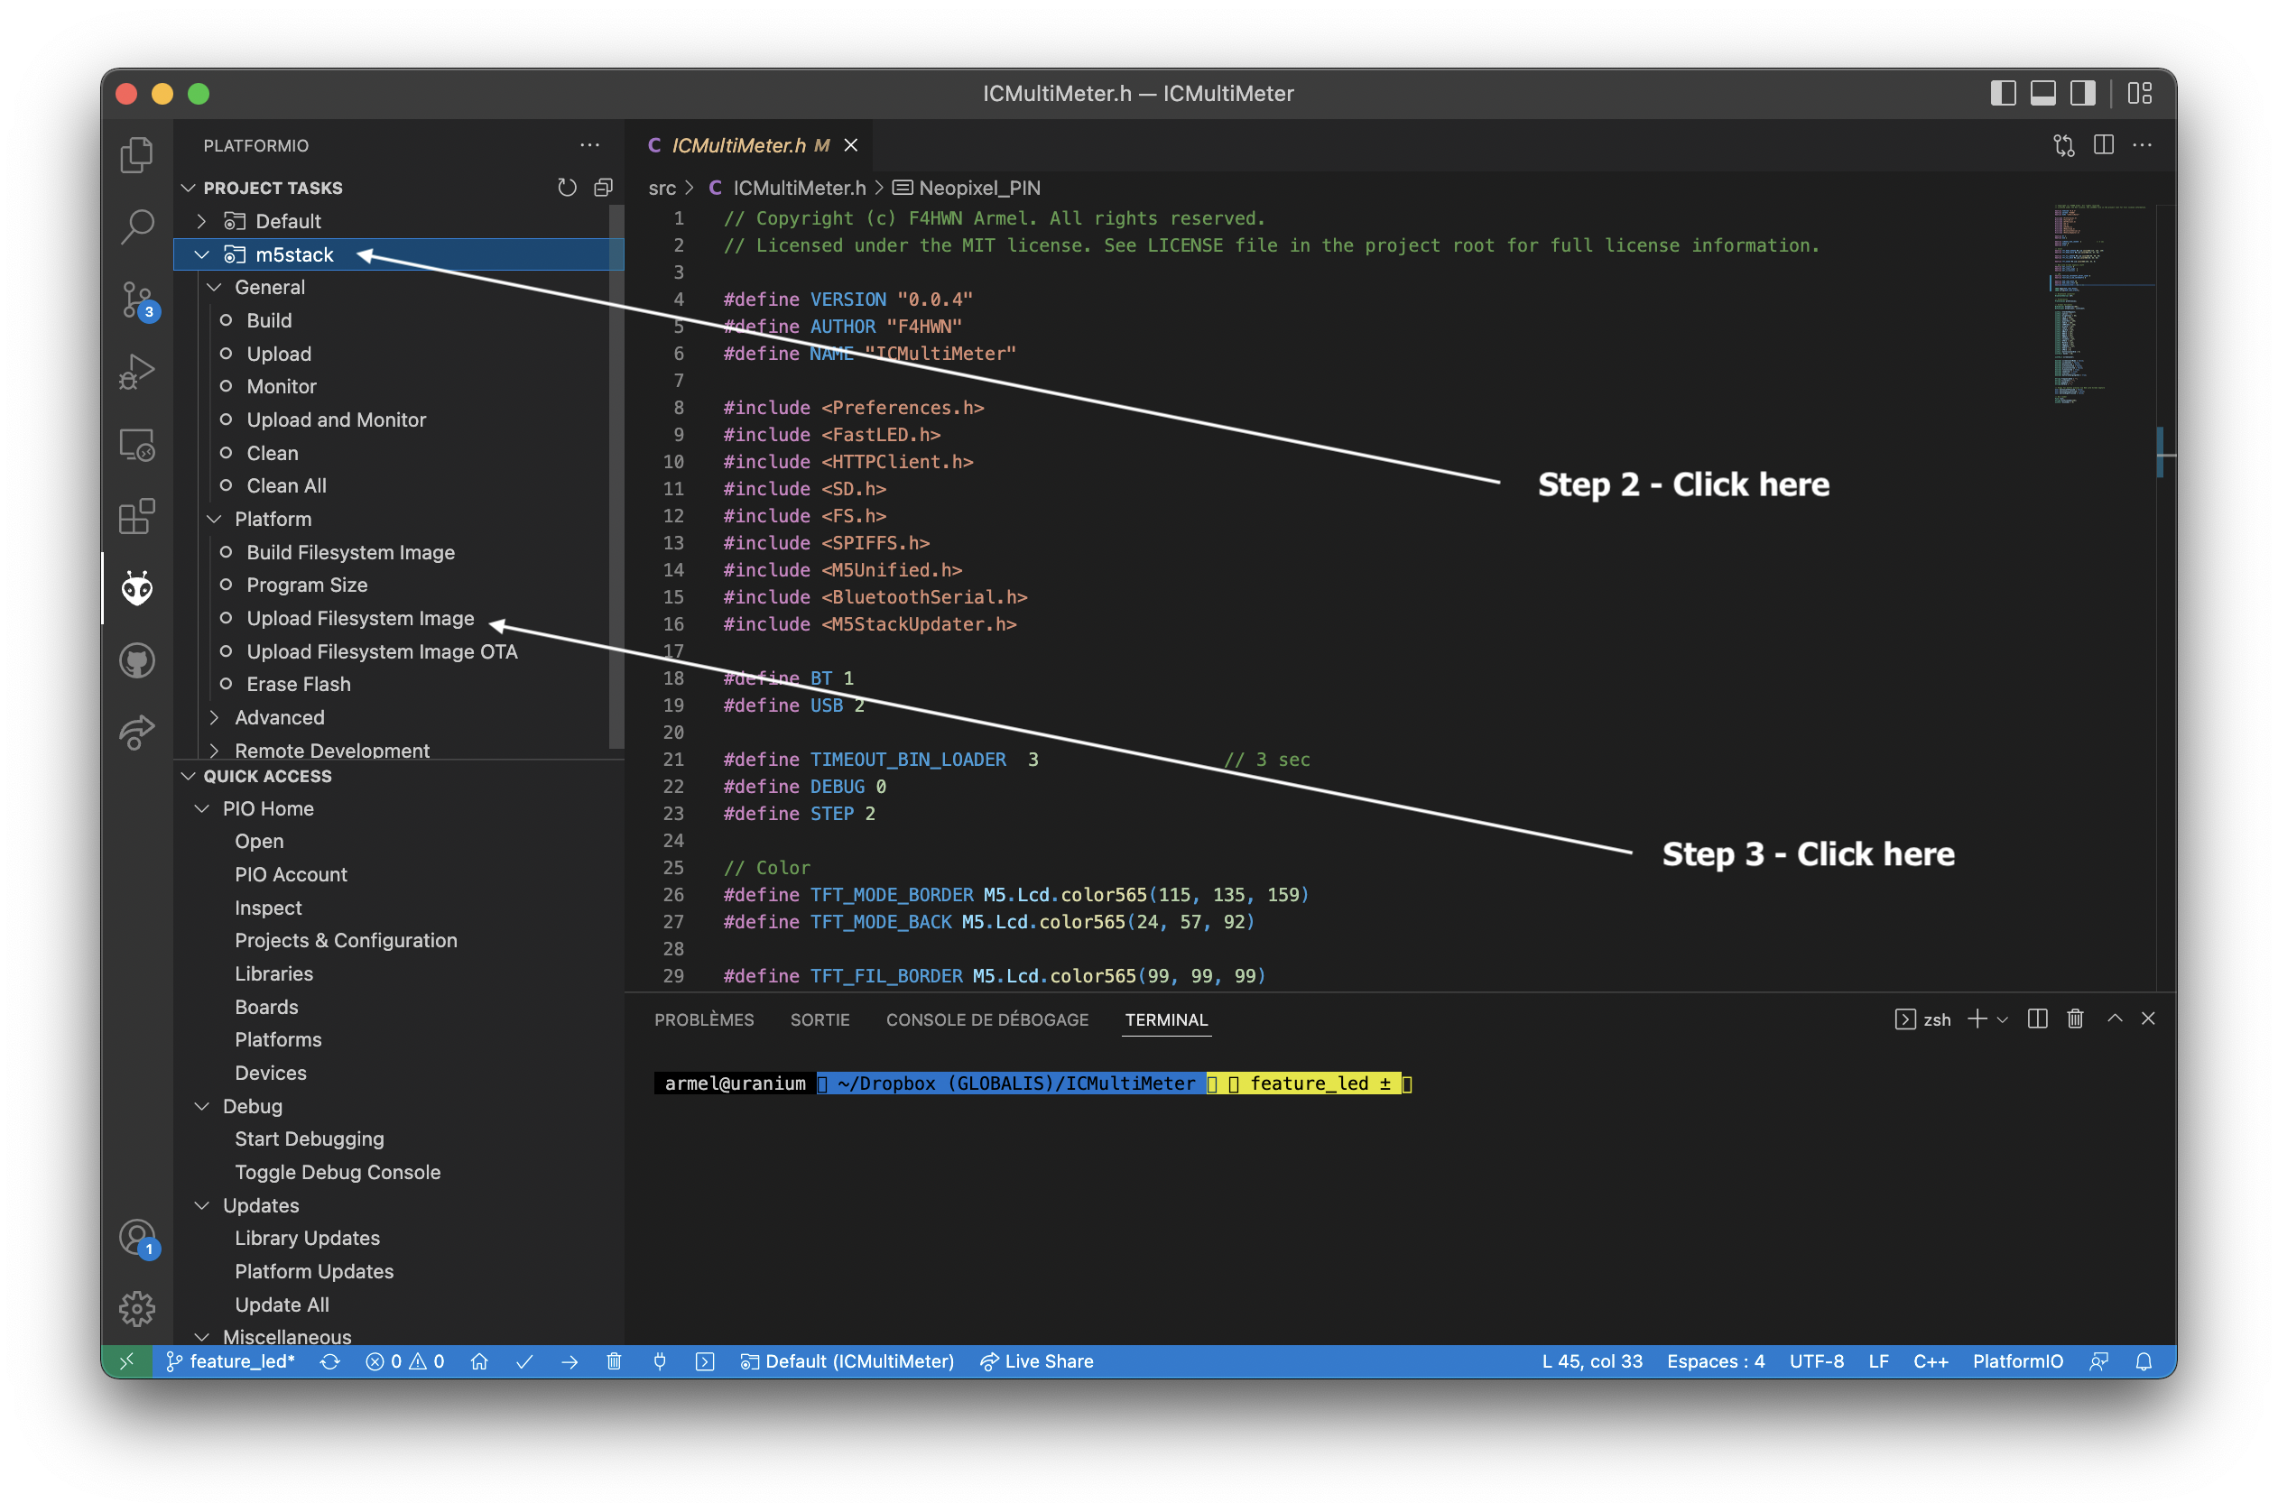The height and width of the screenshot is (1512, 2278).
Task: Switch to the SORTIE tab
Action: (x=820, y=1019)
